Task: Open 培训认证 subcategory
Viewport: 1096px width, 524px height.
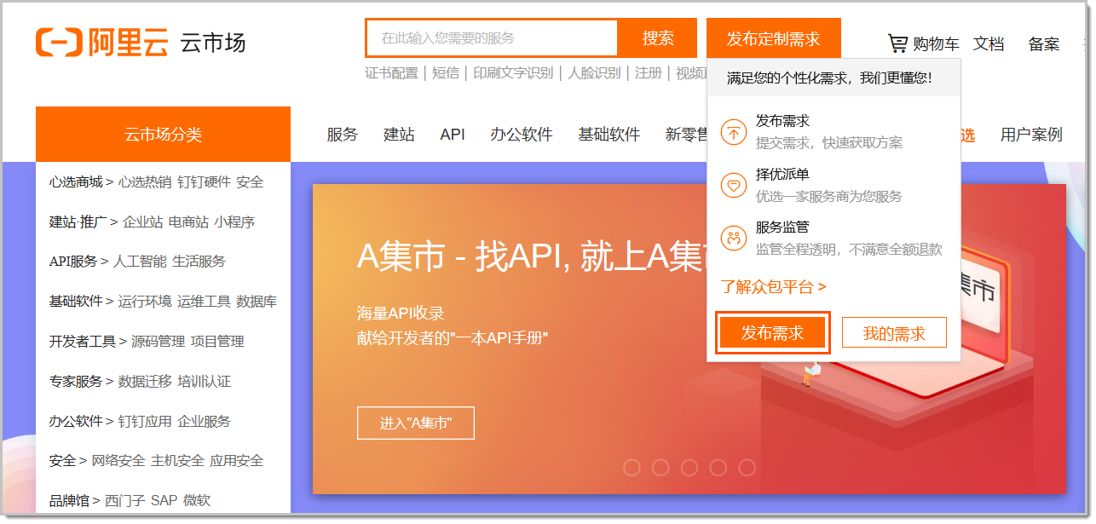Action: point(204,382)
